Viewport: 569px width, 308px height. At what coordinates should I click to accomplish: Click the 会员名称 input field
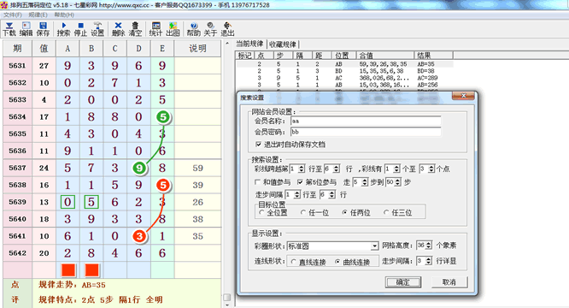tap(366, 121)
